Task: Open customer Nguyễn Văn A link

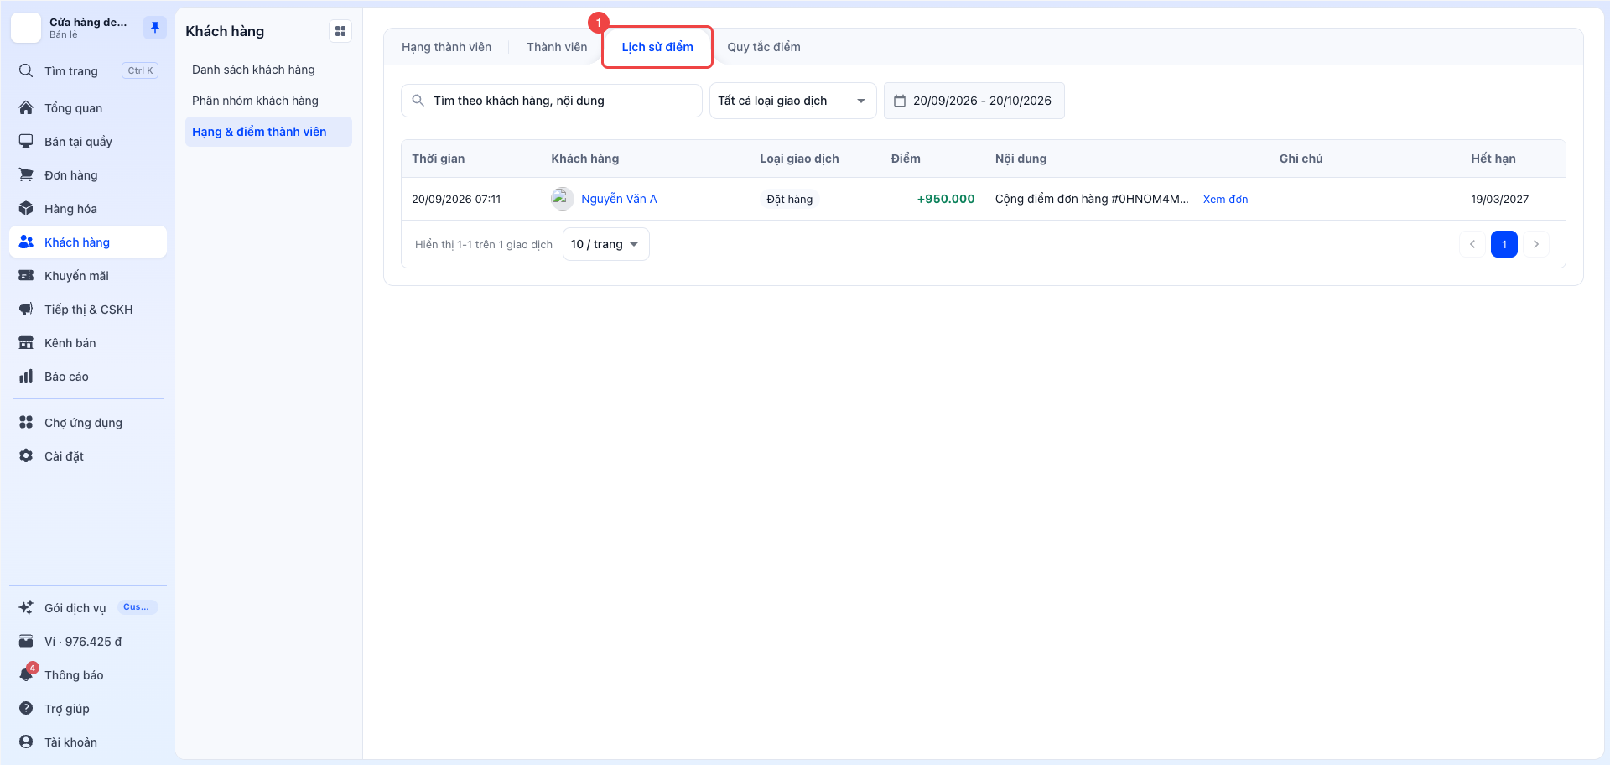Action: point(619,199)
